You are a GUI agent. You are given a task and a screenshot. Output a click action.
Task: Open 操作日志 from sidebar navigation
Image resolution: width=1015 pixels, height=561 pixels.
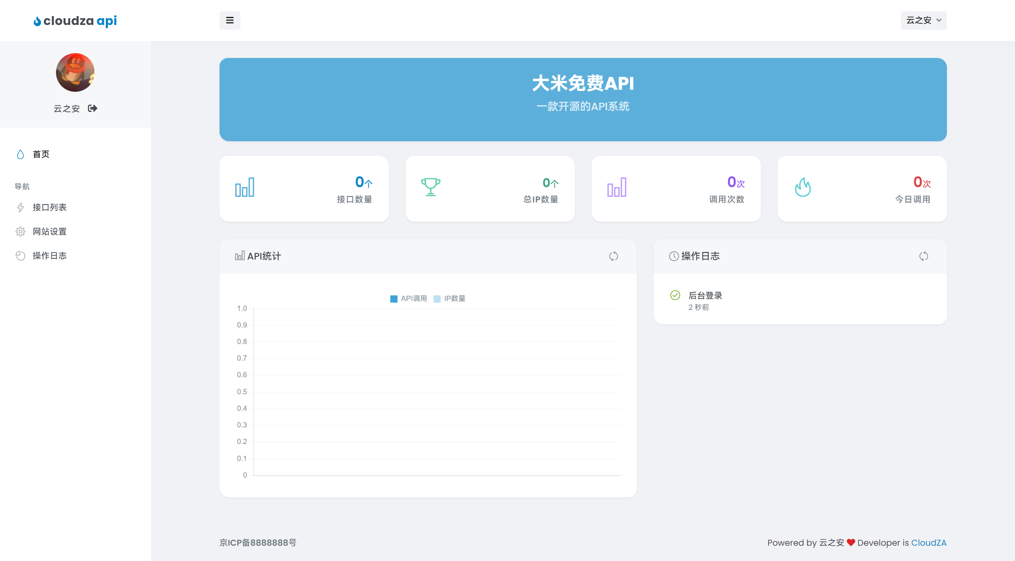49,256
